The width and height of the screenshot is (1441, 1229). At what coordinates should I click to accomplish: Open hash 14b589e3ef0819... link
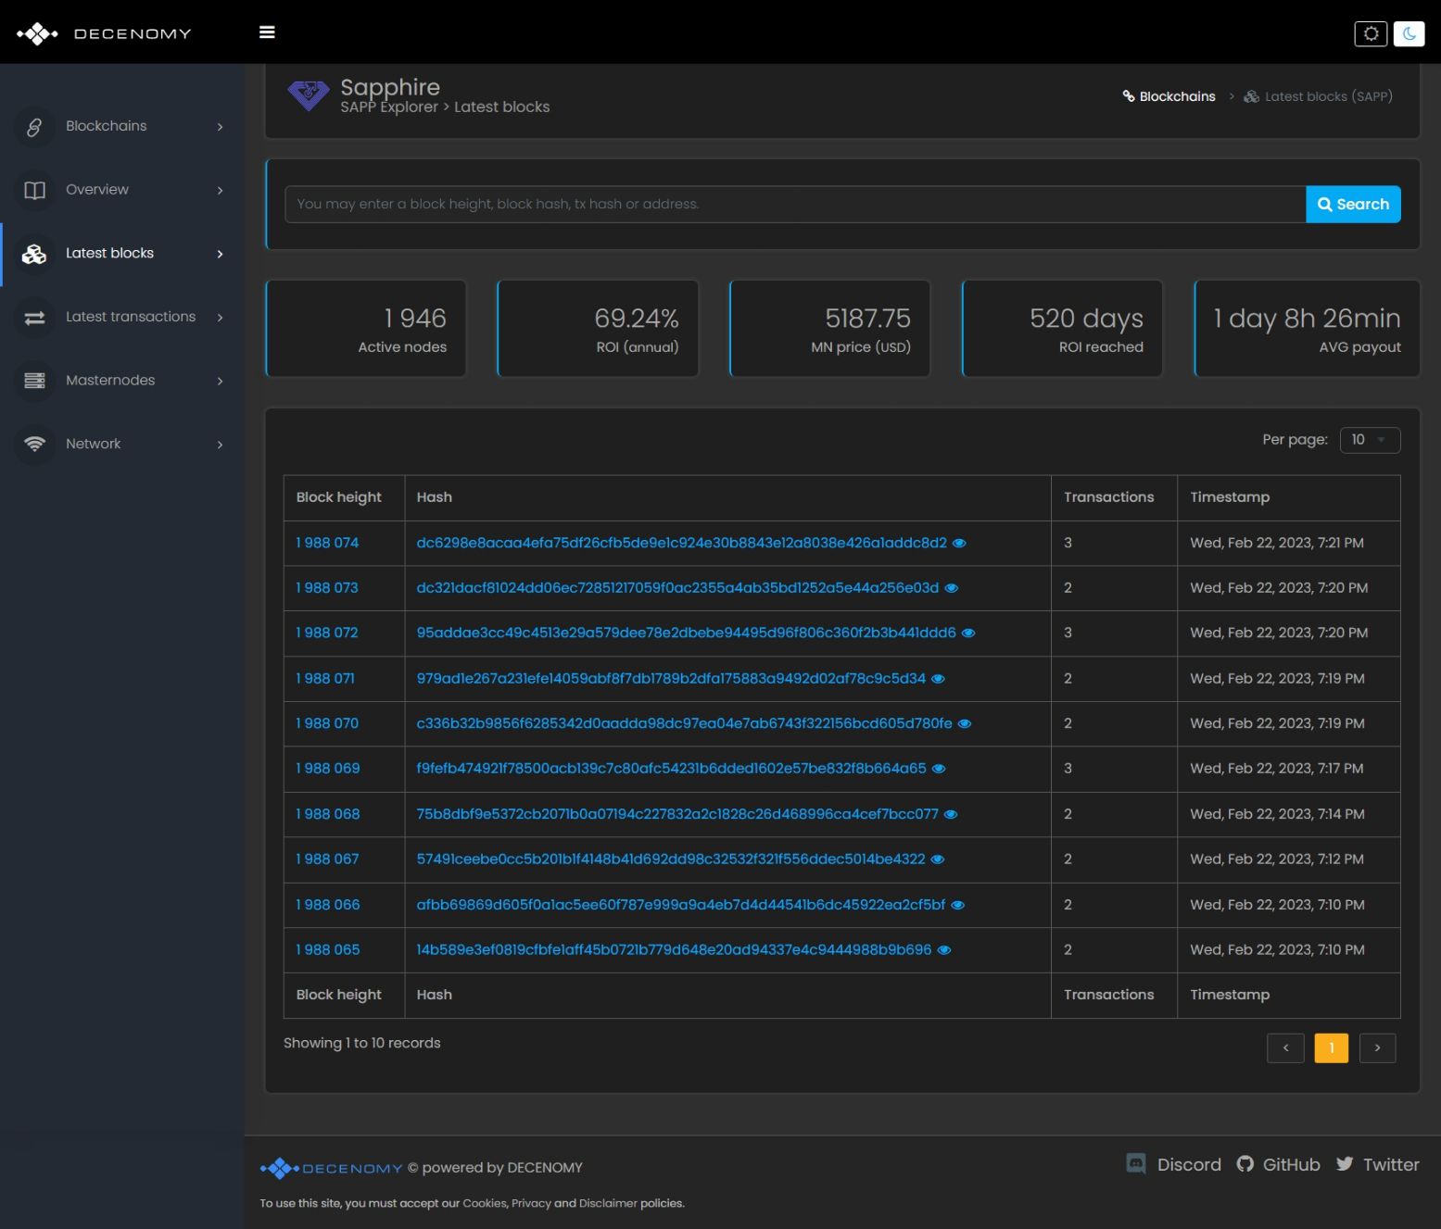click(674, 950)
